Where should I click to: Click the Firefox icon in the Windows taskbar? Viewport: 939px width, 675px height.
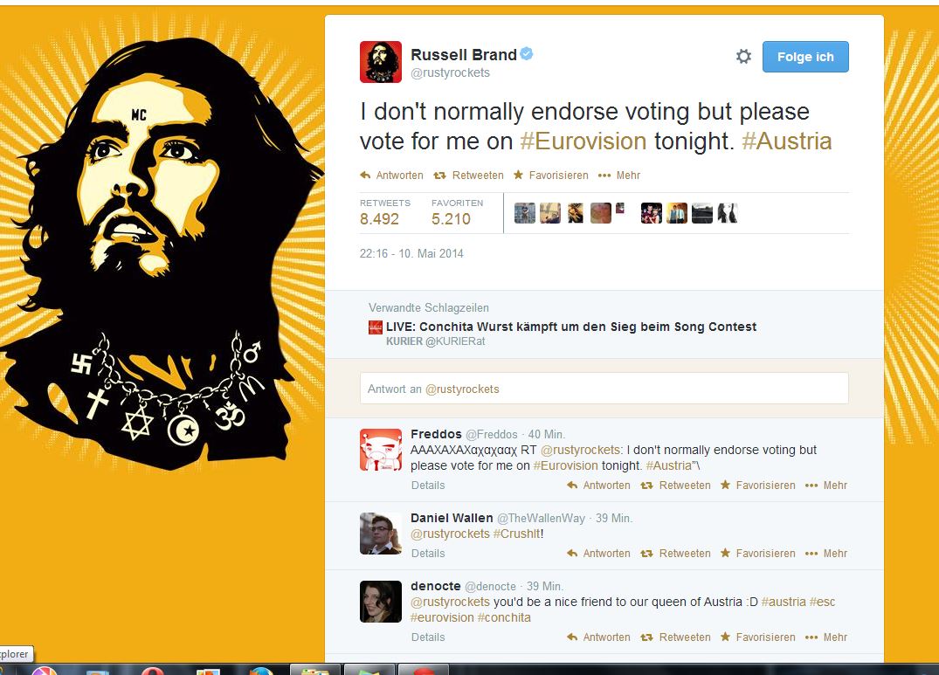point(261,671)
